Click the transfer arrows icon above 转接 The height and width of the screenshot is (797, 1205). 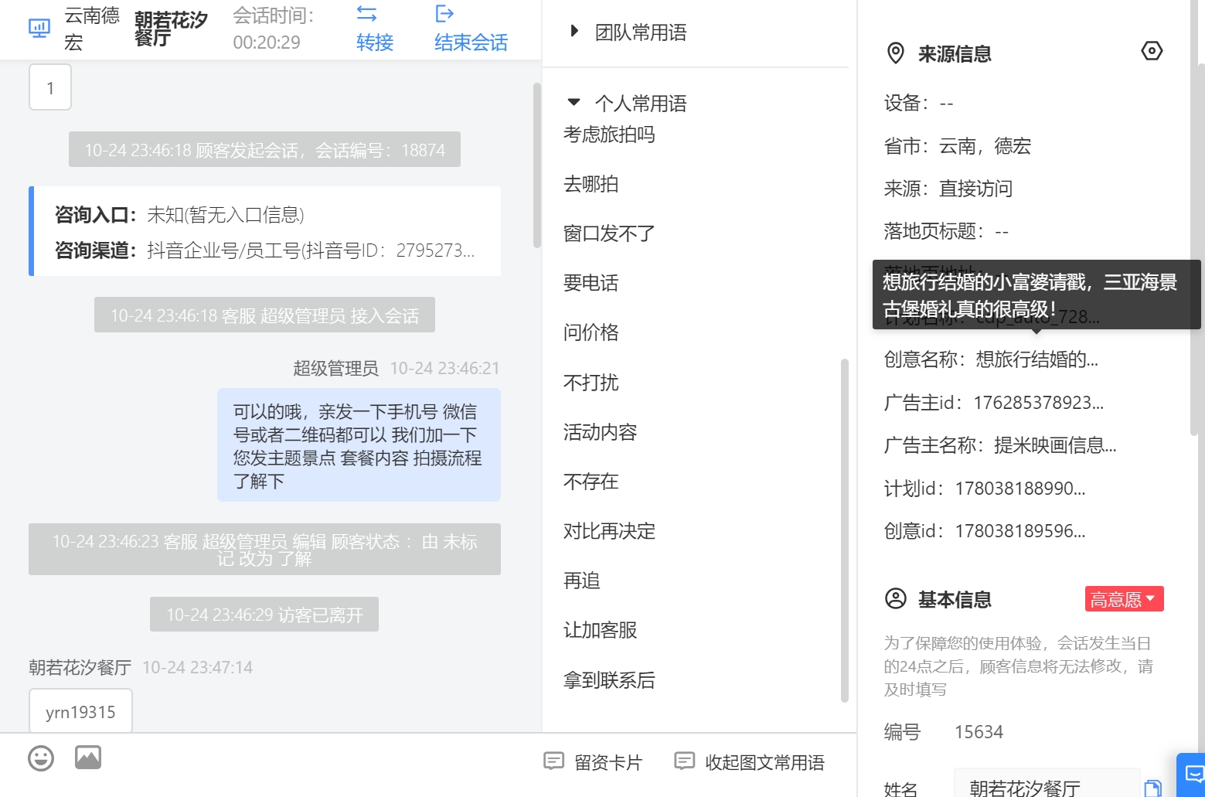pos(366,14)
